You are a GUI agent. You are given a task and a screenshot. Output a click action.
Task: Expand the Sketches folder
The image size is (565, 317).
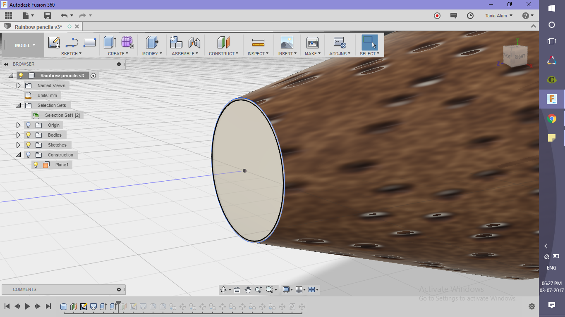(x=18, y=145)
